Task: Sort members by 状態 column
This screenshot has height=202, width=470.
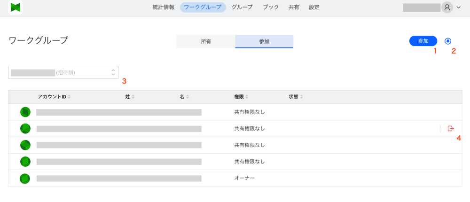Action: 296,97
